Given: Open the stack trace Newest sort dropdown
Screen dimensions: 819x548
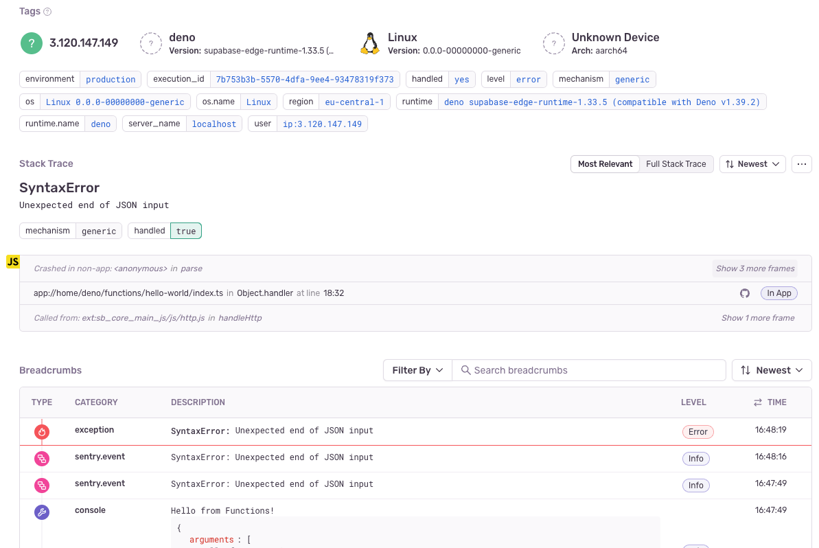Looking at the screenshot, I should [x=752, y=164].
